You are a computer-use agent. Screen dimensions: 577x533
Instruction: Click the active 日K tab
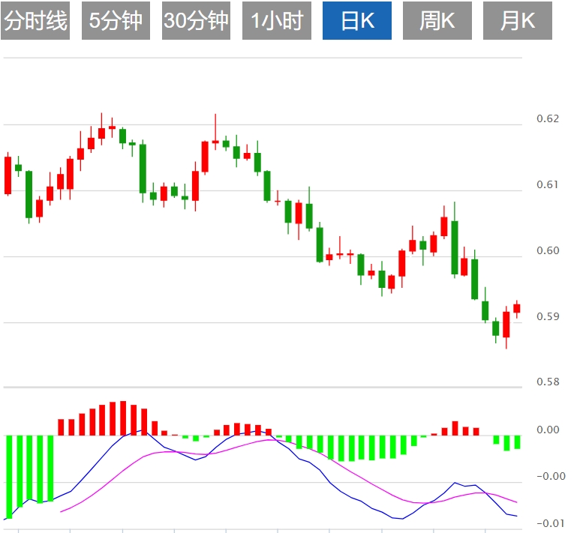(x=357, y=21)
